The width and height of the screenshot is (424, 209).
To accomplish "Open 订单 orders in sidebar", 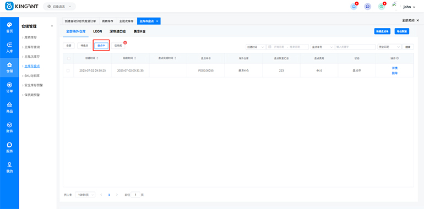I will pos(9,88).
